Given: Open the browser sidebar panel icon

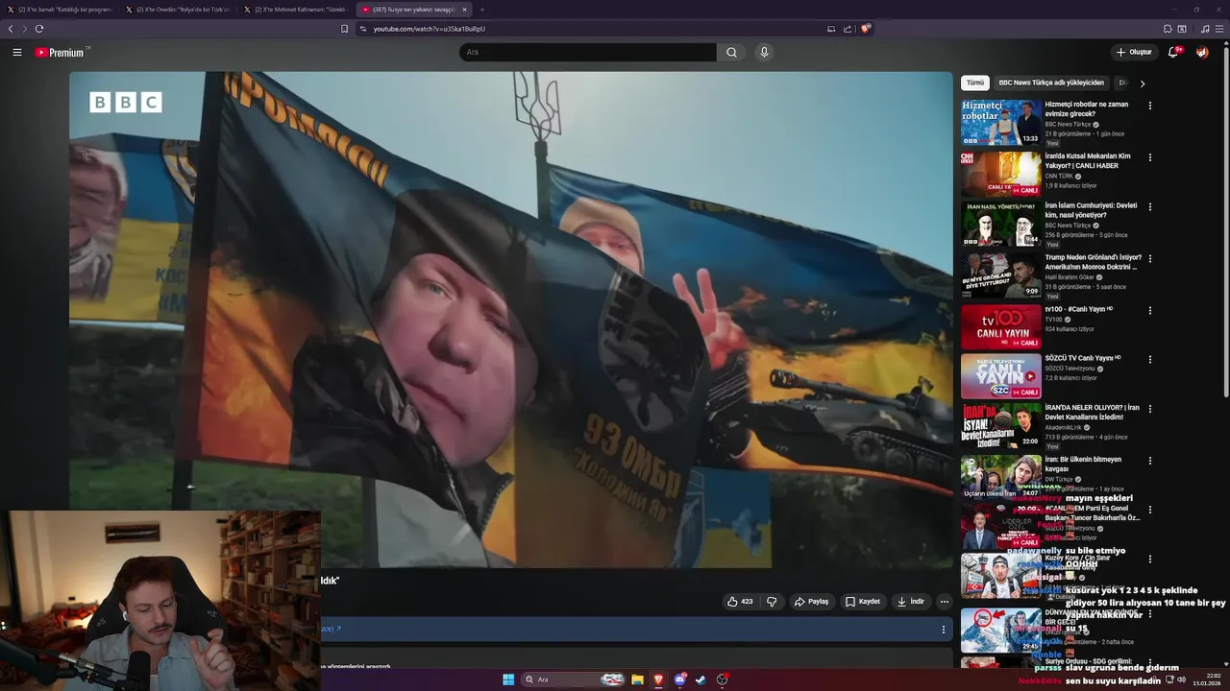Looking at the screenshot, I should click(1182, 29).
